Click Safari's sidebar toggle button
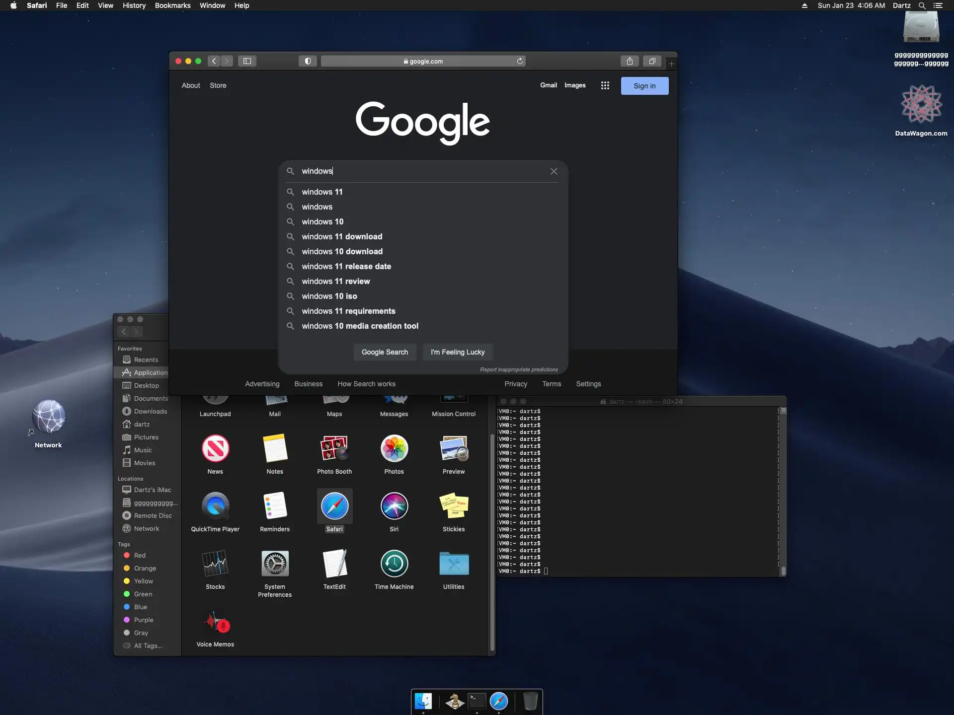The width and height of the screenshot is (954, 715). point(247,61)
